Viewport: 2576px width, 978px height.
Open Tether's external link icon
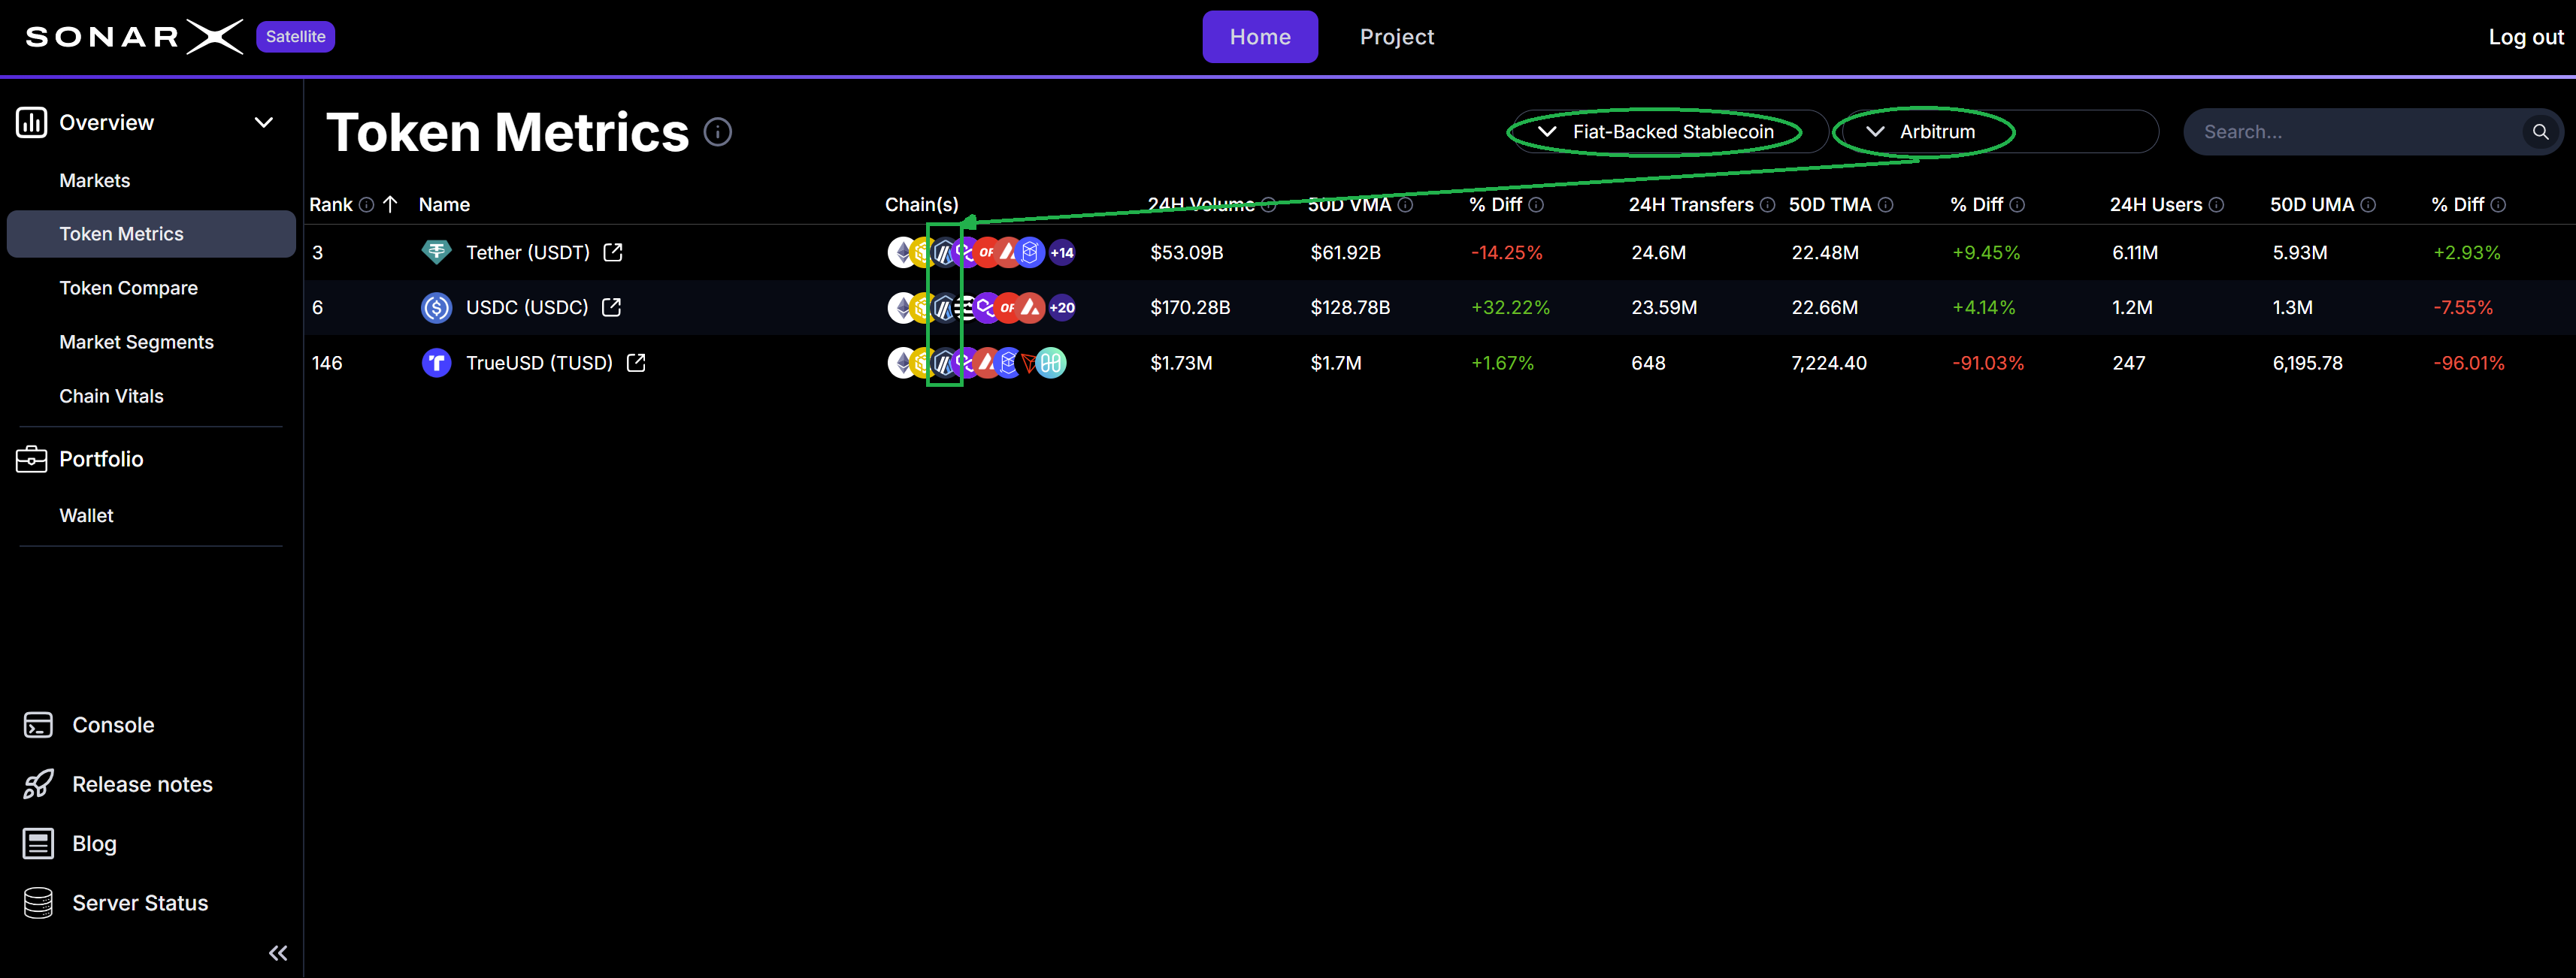[612, 252]
